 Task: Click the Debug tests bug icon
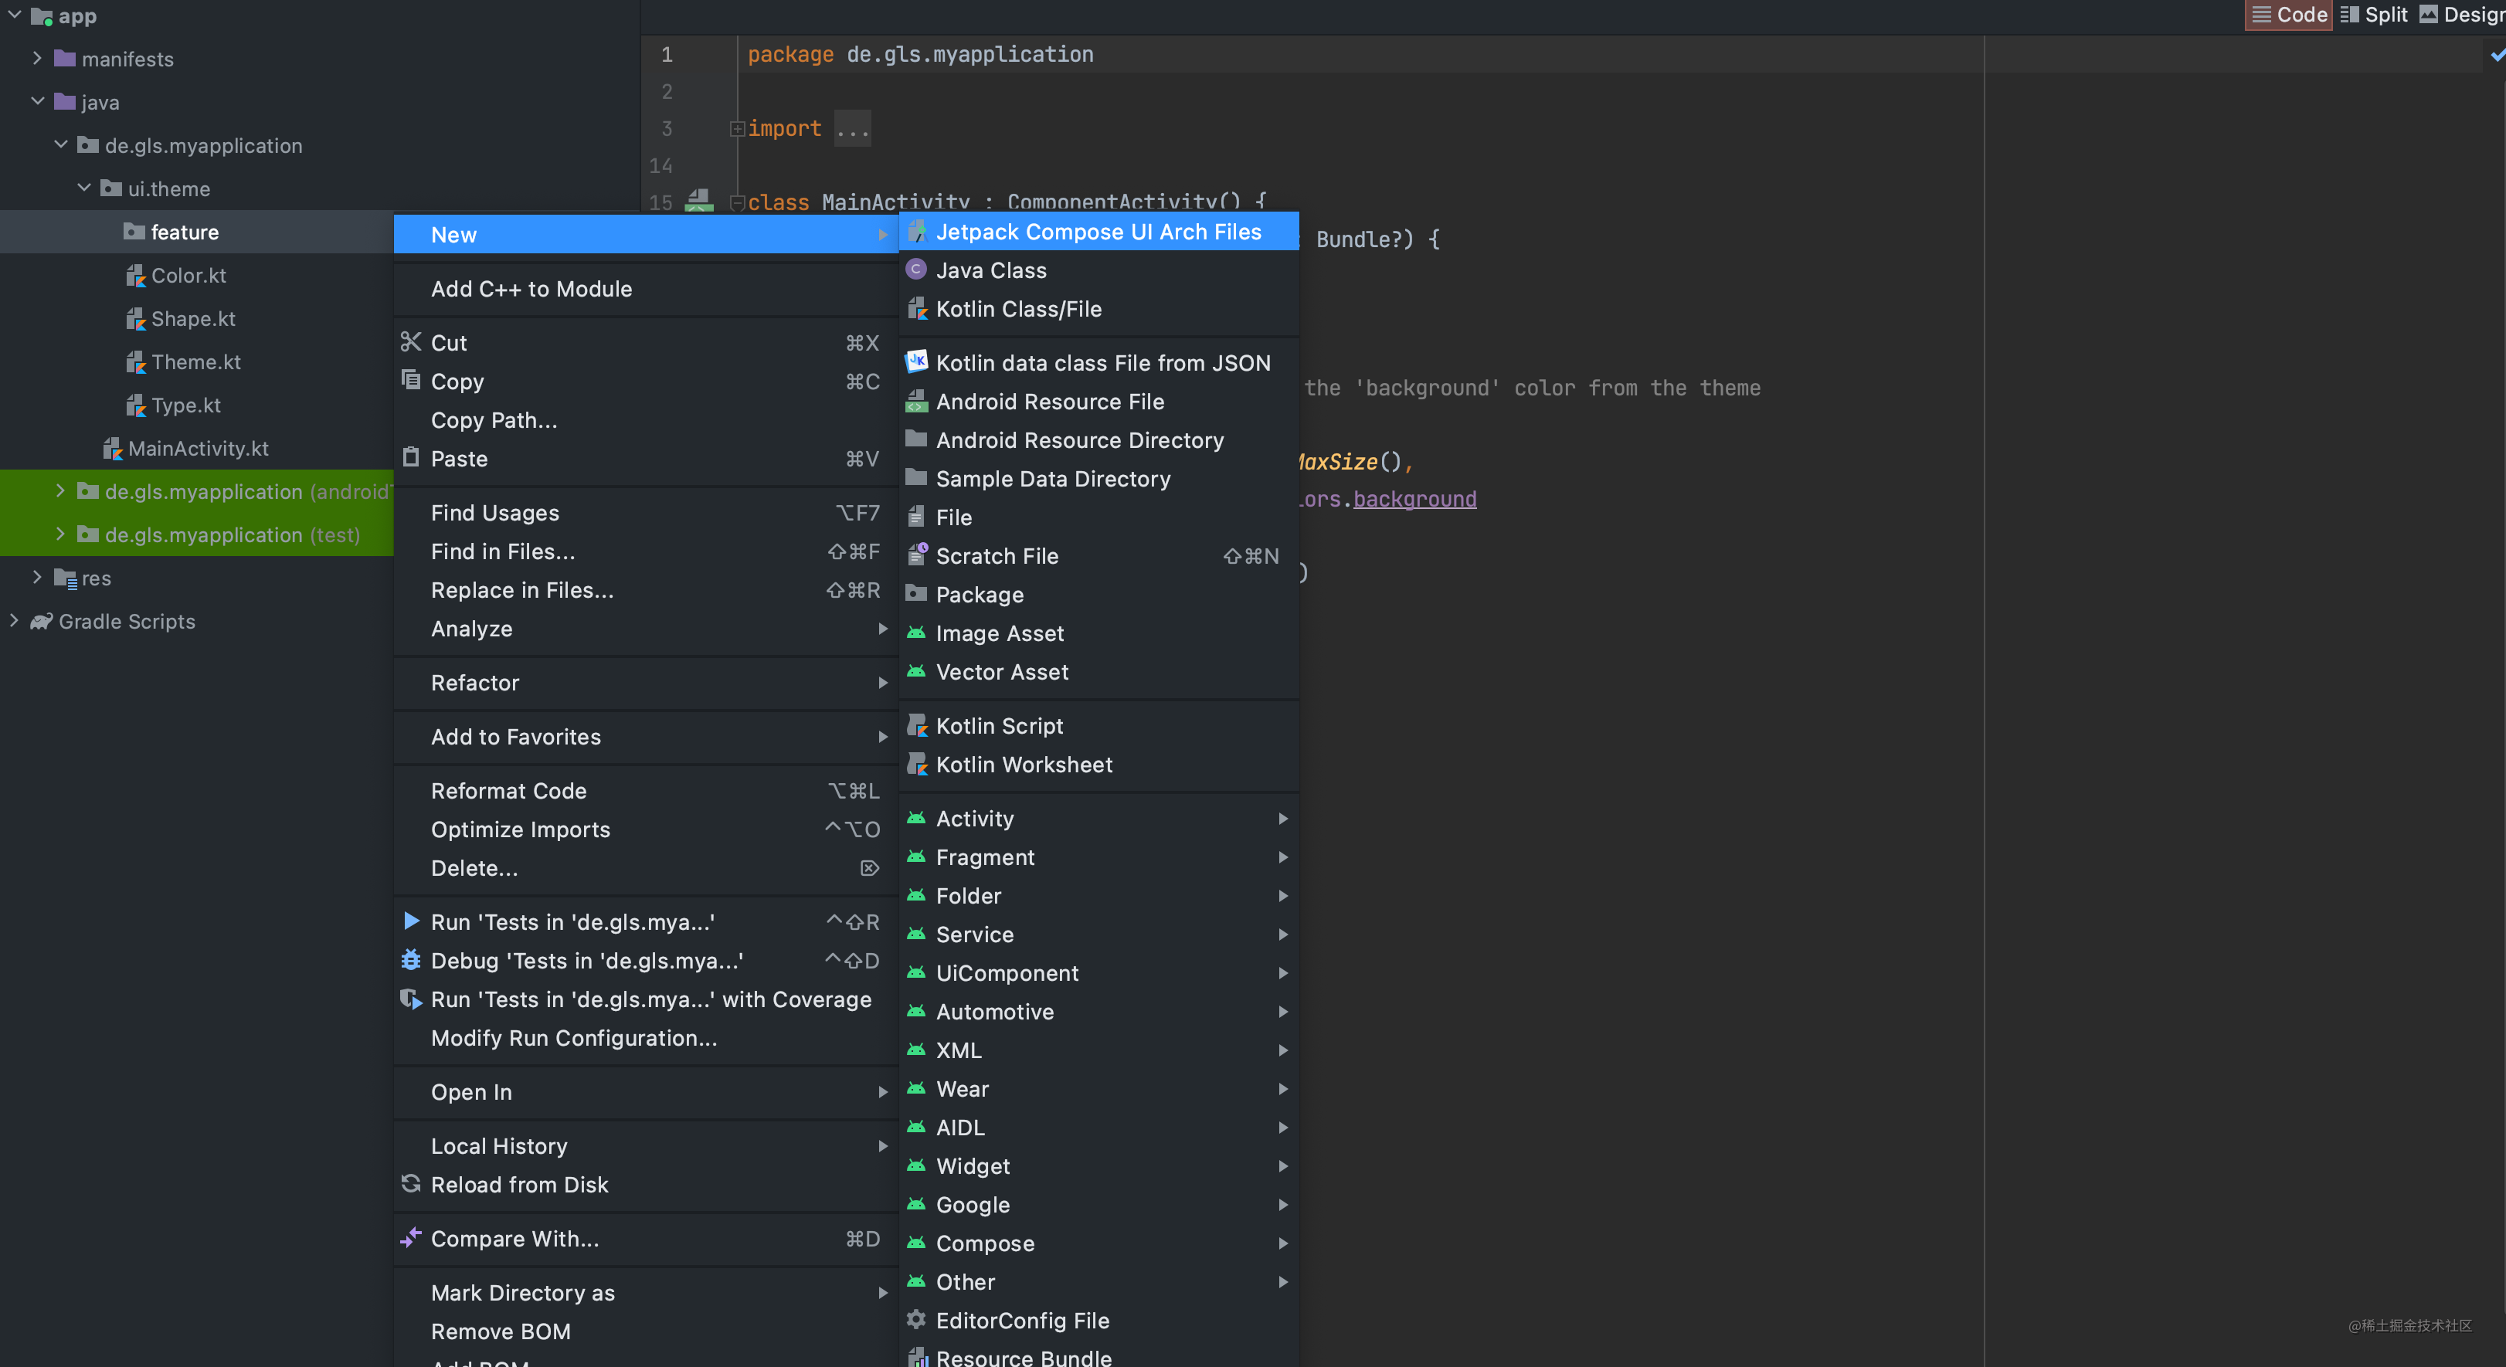(x=410, y=961)
